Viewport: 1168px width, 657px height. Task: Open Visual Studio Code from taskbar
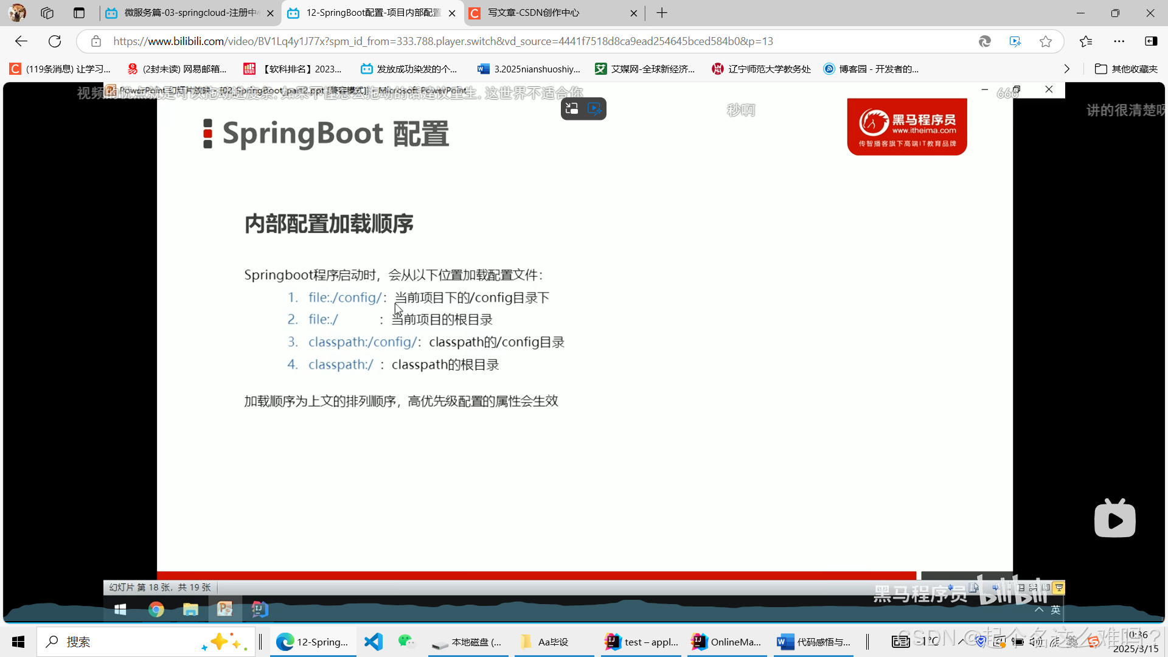[x=374, y=642]
